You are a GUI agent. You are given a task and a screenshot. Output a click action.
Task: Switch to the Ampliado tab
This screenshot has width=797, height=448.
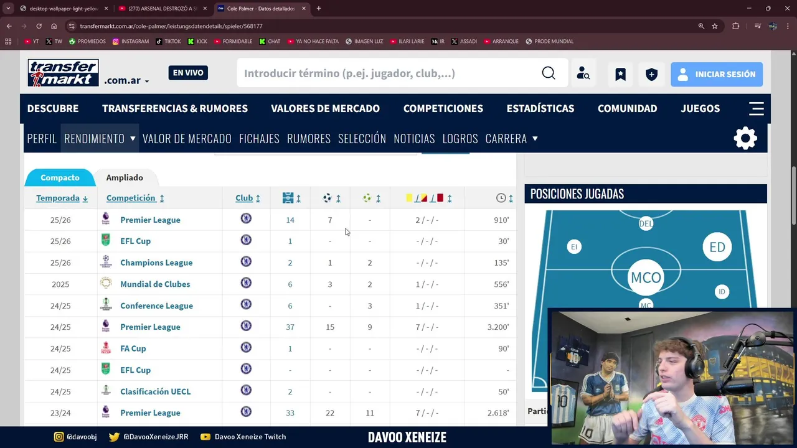[125, 177]
